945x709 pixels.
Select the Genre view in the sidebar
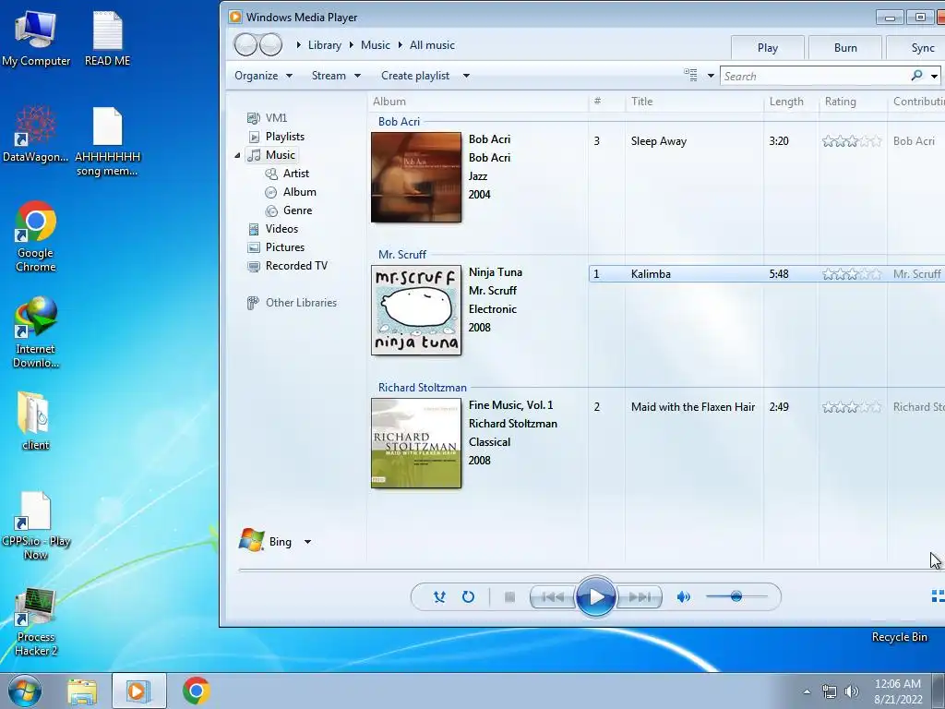pos(289,210)
